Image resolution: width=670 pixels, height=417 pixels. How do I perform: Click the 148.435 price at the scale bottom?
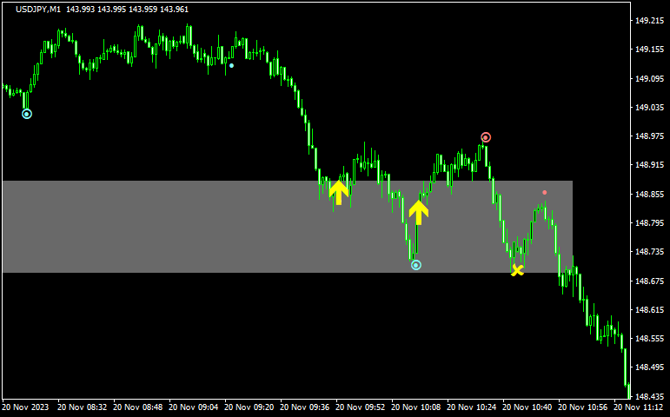(649, 396)
